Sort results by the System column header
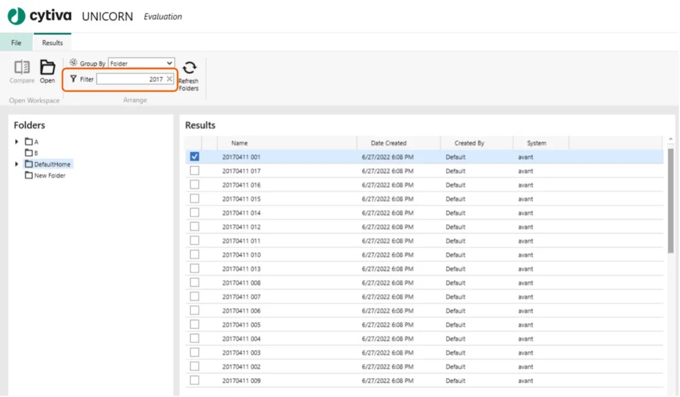 pyautogui.click(x=541, y=143)
